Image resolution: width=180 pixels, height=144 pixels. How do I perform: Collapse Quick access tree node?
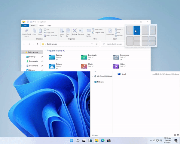pyautogui.click(x=23, y=52)
